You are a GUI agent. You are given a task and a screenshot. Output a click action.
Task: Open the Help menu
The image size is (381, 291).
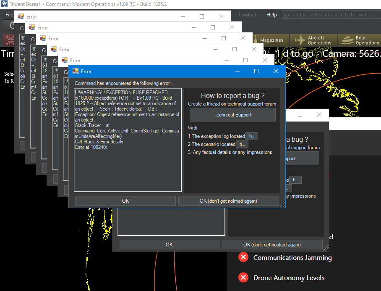pos(271,15)
